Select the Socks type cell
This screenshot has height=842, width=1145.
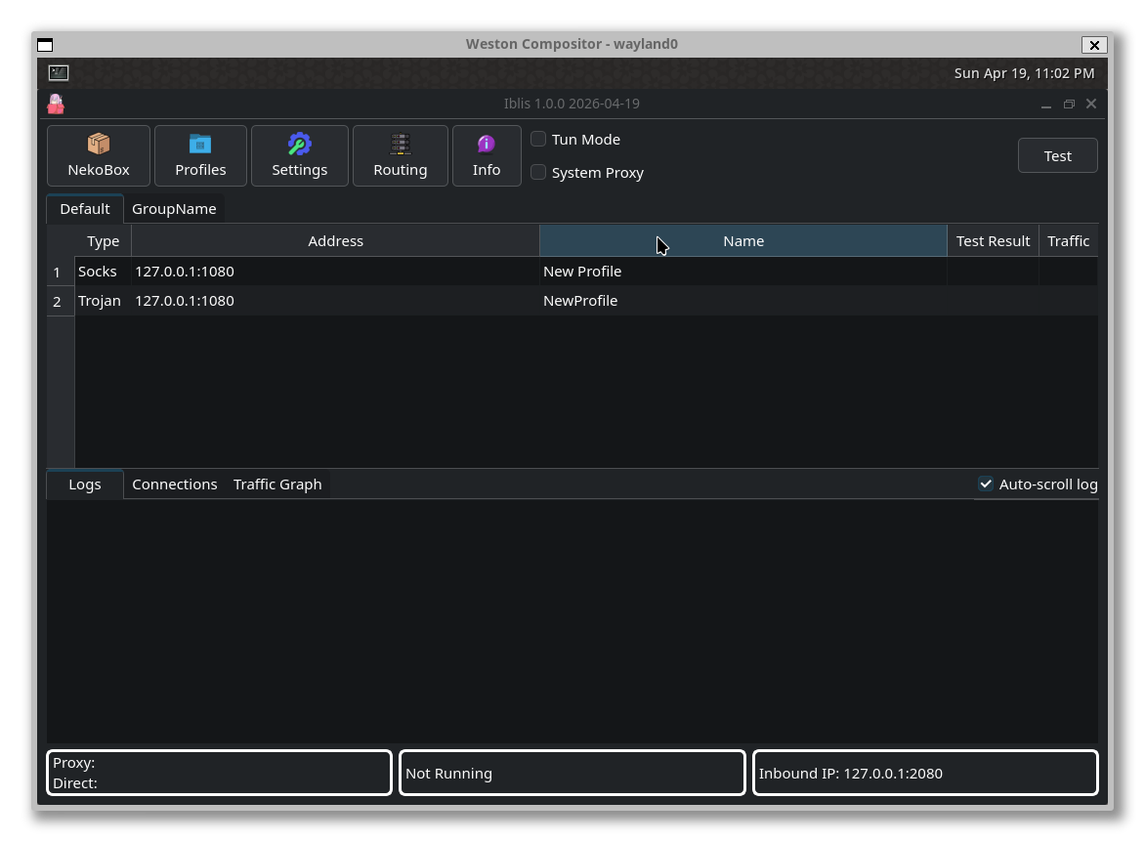103,272
